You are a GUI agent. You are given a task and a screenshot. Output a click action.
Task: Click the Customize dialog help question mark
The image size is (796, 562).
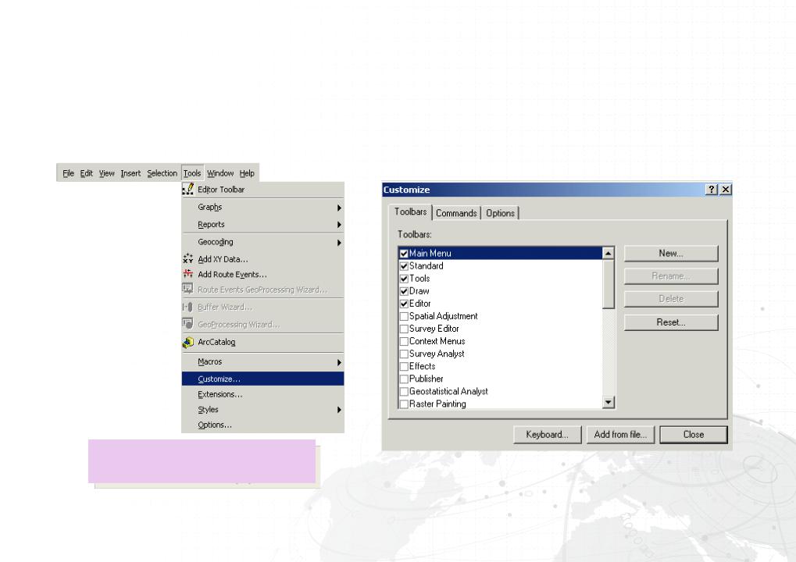711,189
